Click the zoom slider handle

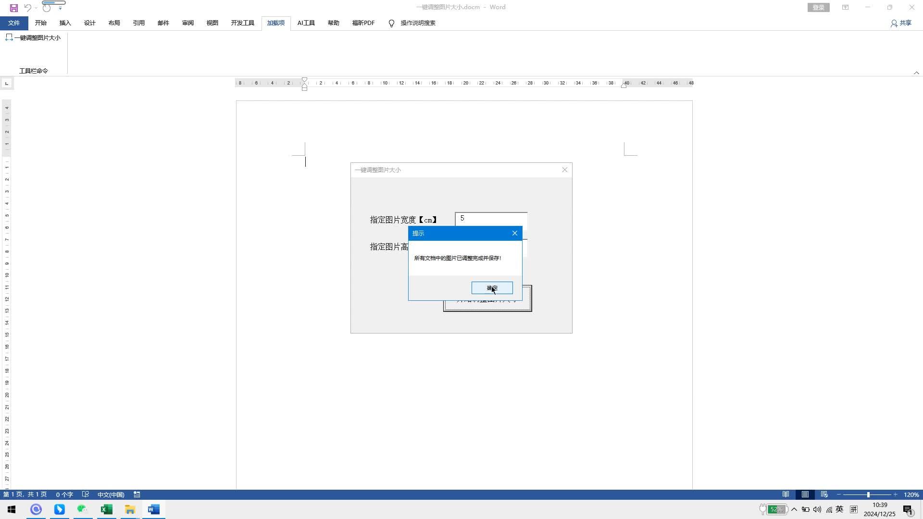868,494
